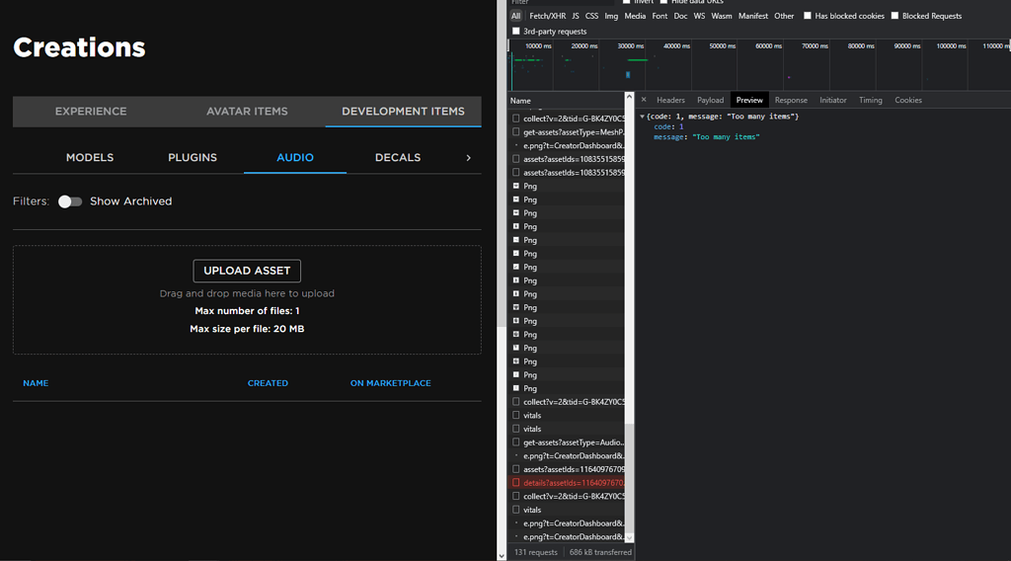Click the request list scrollbar up arrow
Image resolution: width=1011 pixels, height=561 pixels.
[x=629, y=97]
